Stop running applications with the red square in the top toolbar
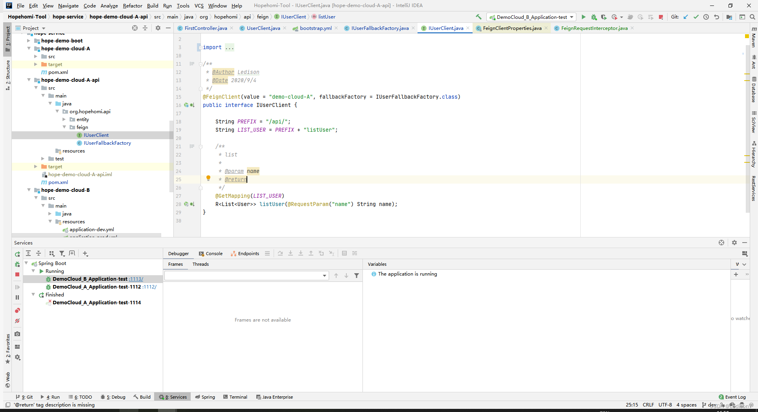758x412 pixels. coord(661,17)
